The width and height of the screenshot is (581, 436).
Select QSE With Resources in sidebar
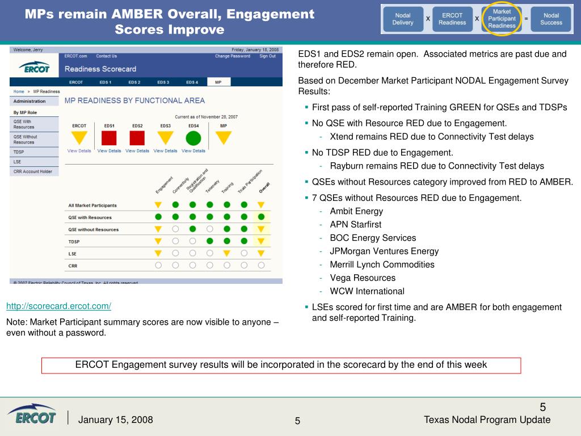(34, 124)
